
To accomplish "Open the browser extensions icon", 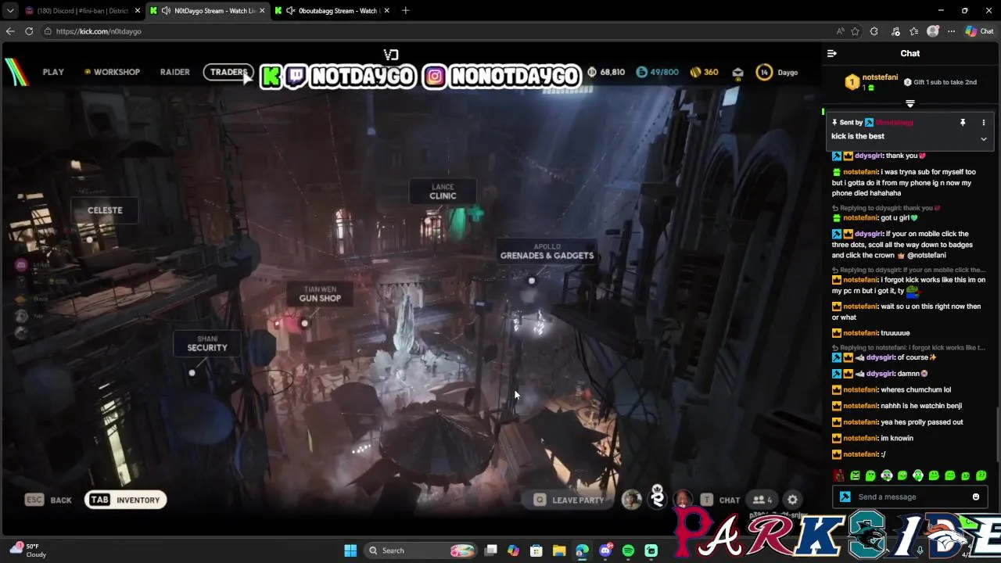I will point(874,31).
